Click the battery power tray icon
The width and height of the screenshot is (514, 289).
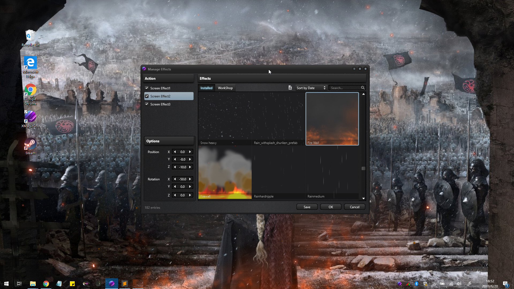coord(442,284)
